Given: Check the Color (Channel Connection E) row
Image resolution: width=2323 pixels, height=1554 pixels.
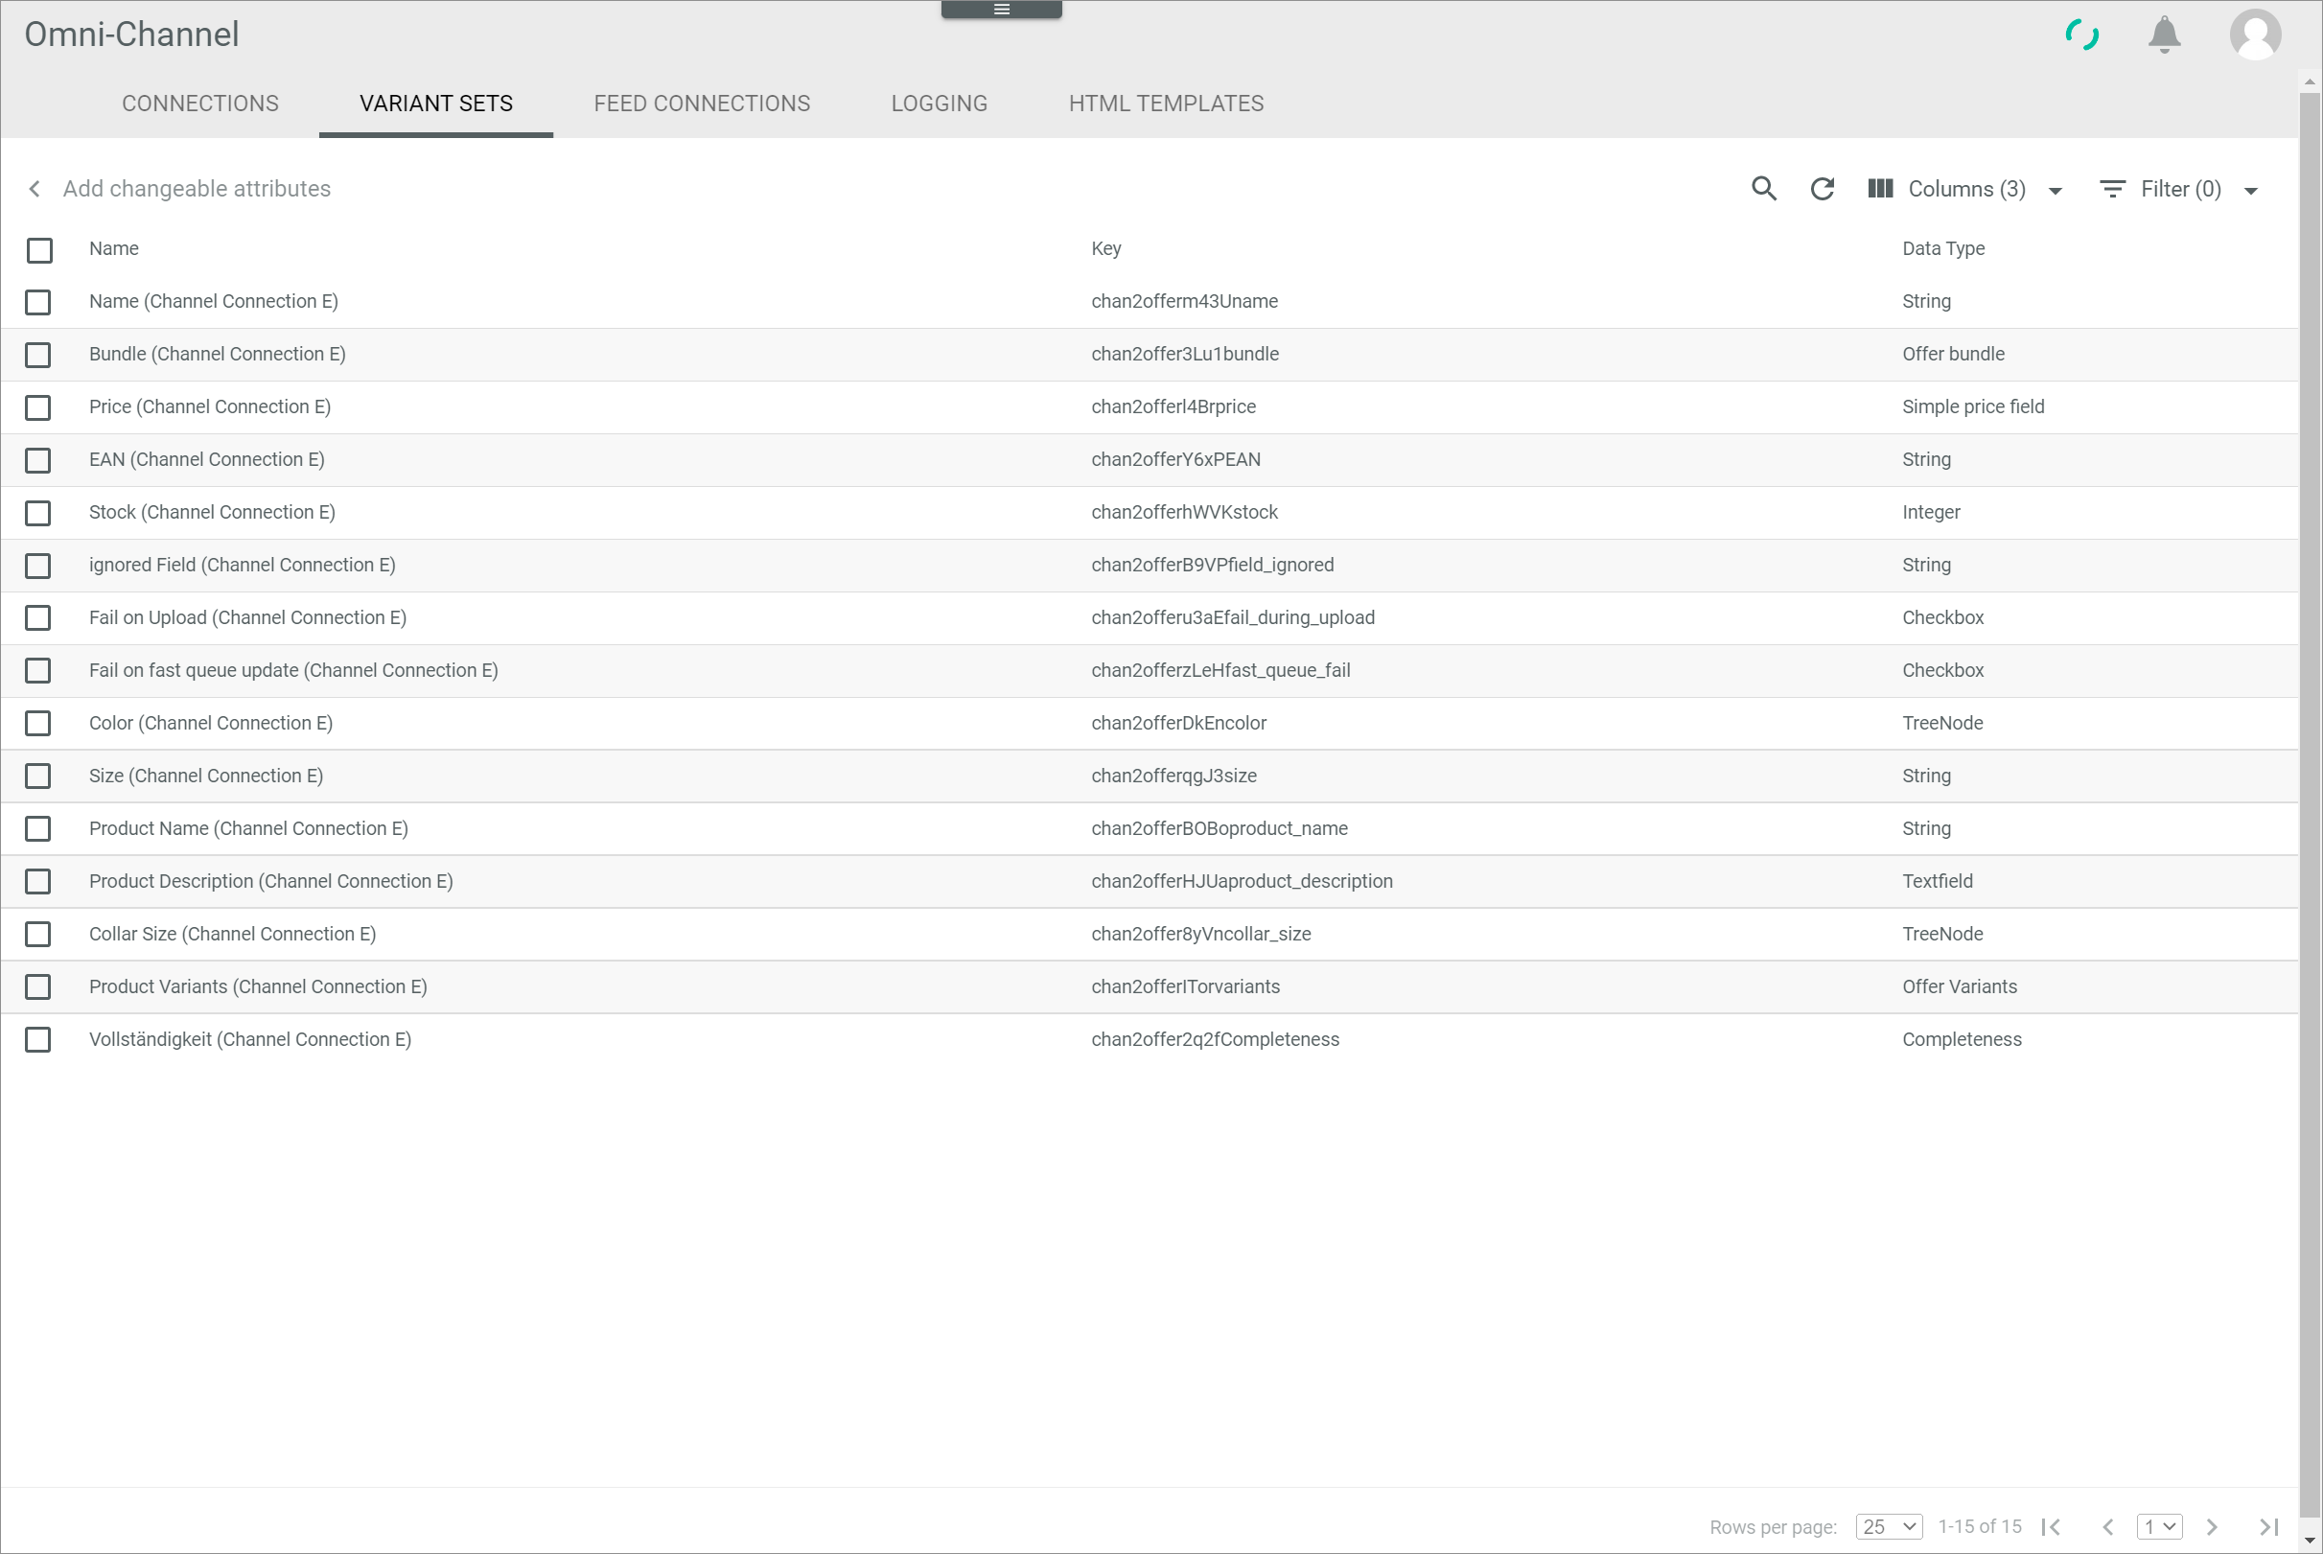Looking at the screenshot, I should (37, 724).
